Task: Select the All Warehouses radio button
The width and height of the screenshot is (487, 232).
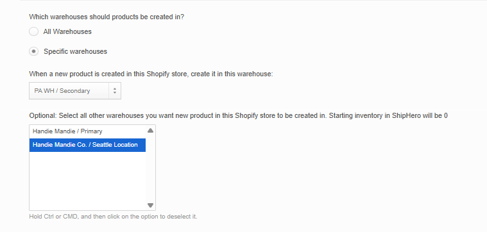Action: point(33,31)
